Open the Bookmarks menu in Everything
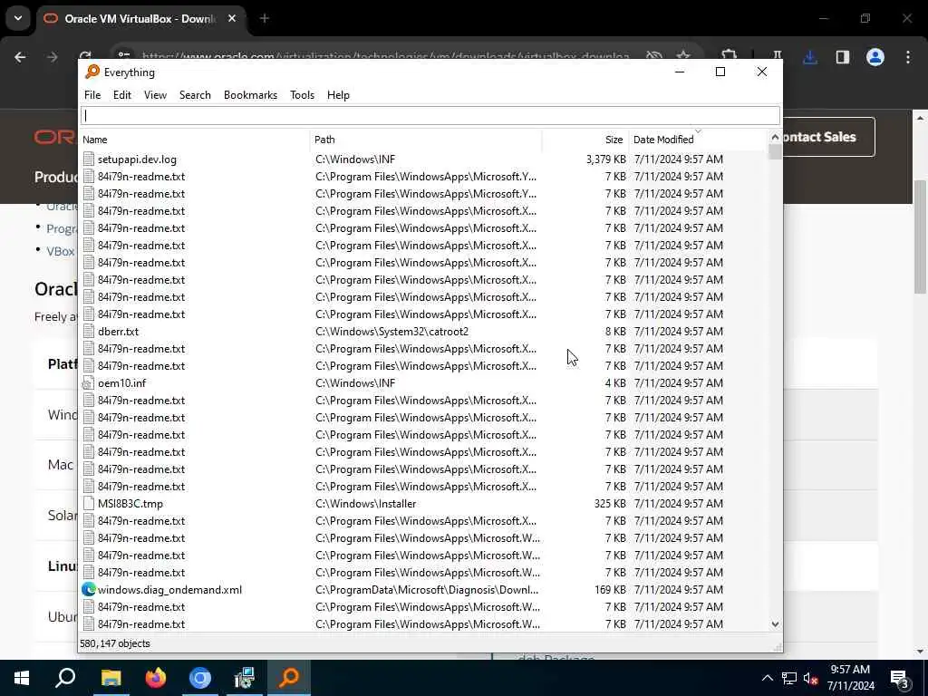The image size is (928, 696). 250,94
